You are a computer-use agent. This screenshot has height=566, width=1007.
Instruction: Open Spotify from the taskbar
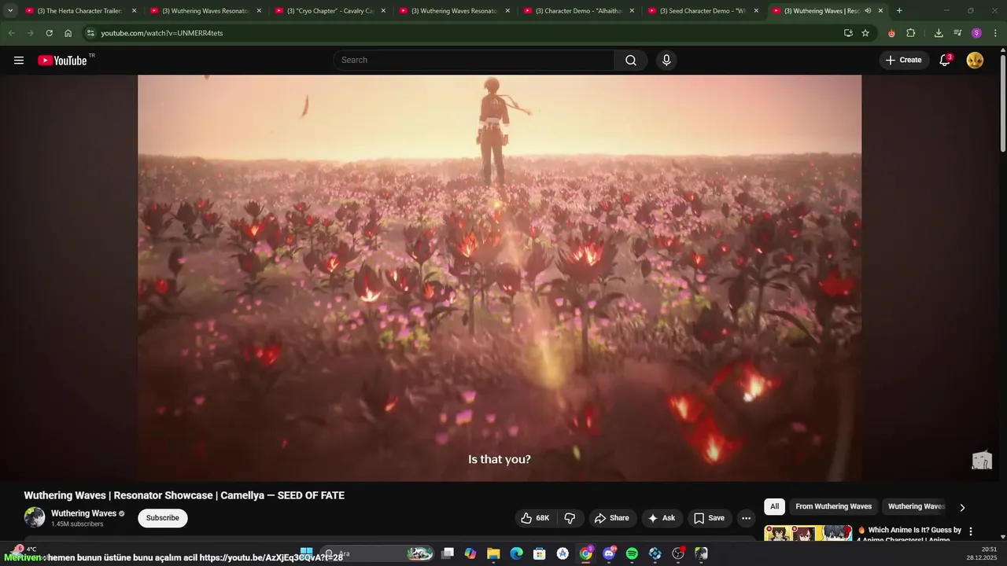(632, 553)
